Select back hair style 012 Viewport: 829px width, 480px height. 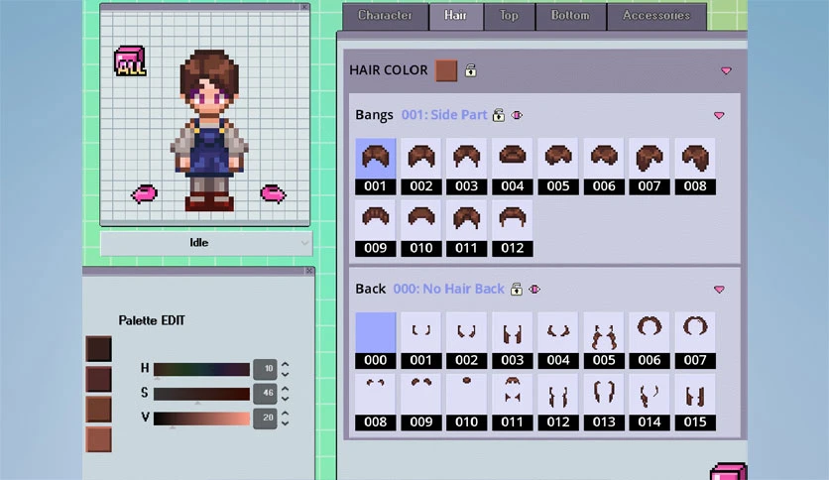(557, 403)
